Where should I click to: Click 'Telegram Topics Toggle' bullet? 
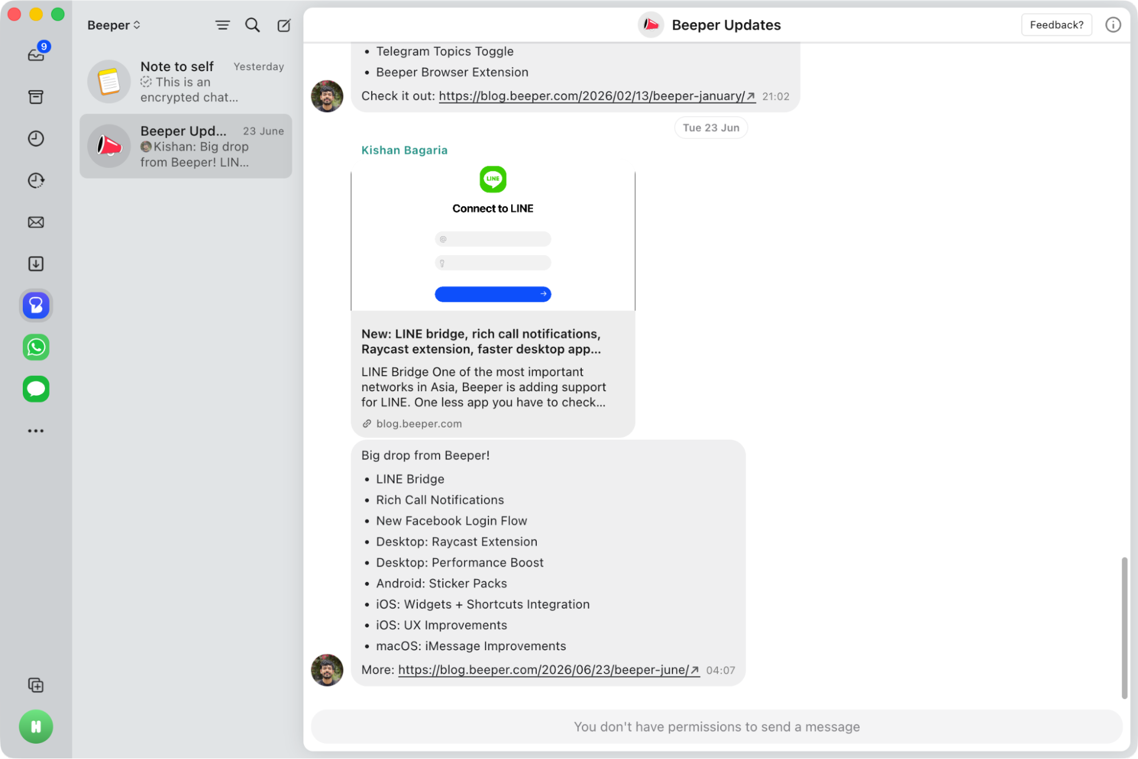[445, 51]
